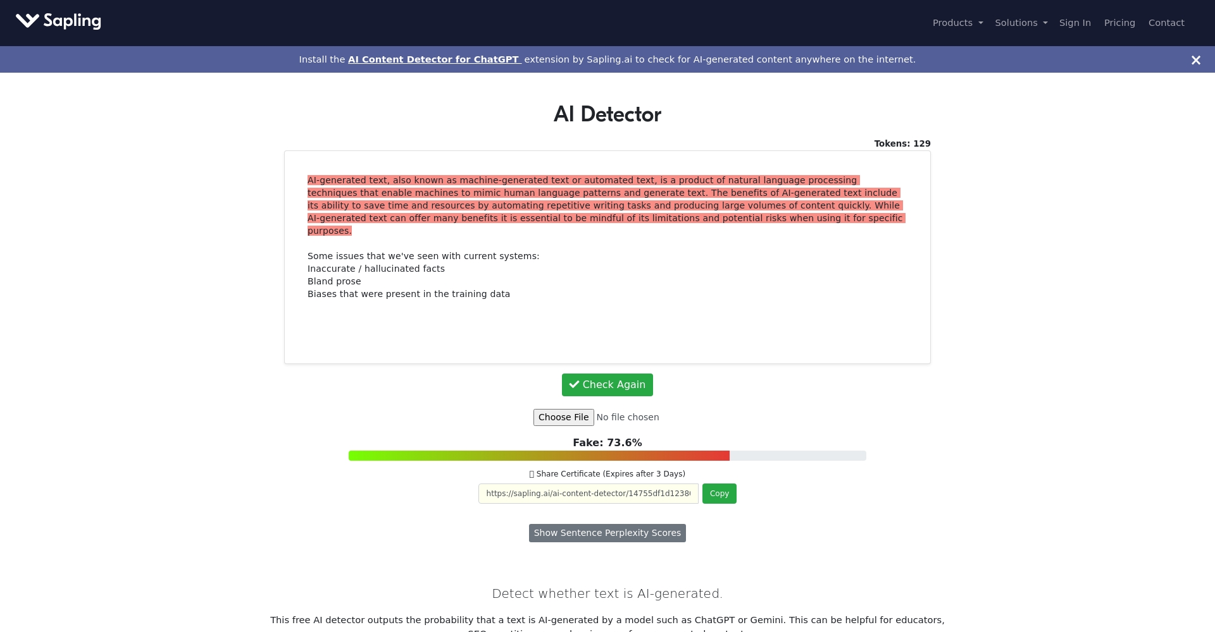Click the Tokens: 129 label
The width and height of the screenshot is (1215, 632).
coord(902,143)
